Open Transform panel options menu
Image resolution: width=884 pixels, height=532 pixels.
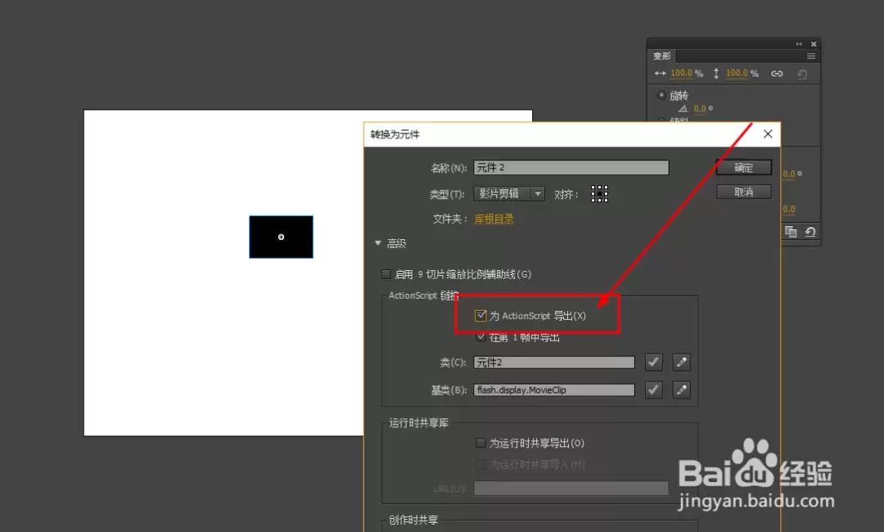[810, 56]
